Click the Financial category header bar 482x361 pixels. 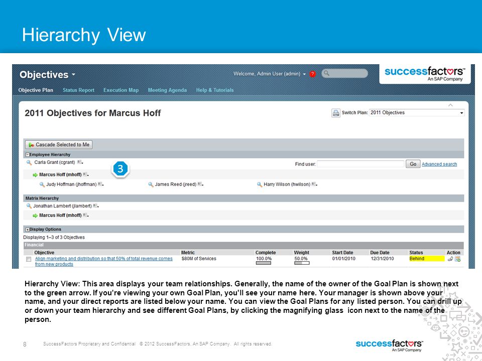244,245
